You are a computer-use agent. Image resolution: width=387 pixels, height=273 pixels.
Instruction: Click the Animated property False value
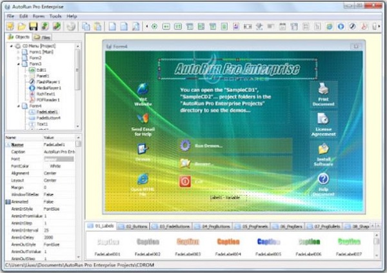59,201
